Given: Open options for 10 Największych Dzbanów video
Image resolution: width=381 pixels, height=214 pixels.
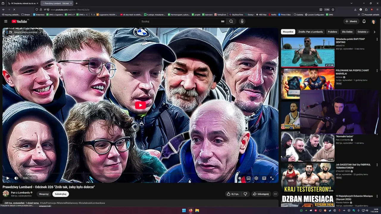Looking at the screenshot, I should coord(377,196).
